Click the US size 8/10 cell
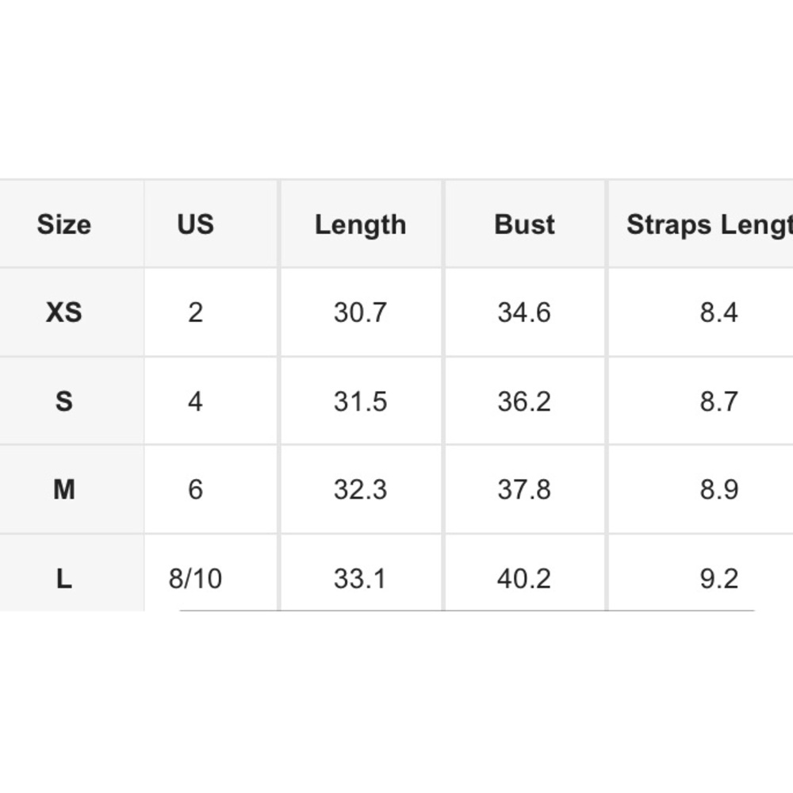The image size is (793, 793). click(x=195, y=579)
